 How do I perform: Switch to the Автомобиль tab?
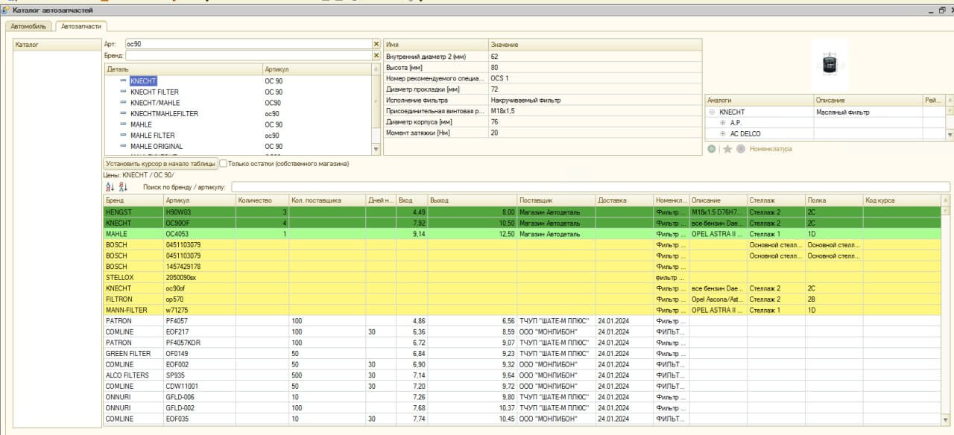[x=28, y=26]
